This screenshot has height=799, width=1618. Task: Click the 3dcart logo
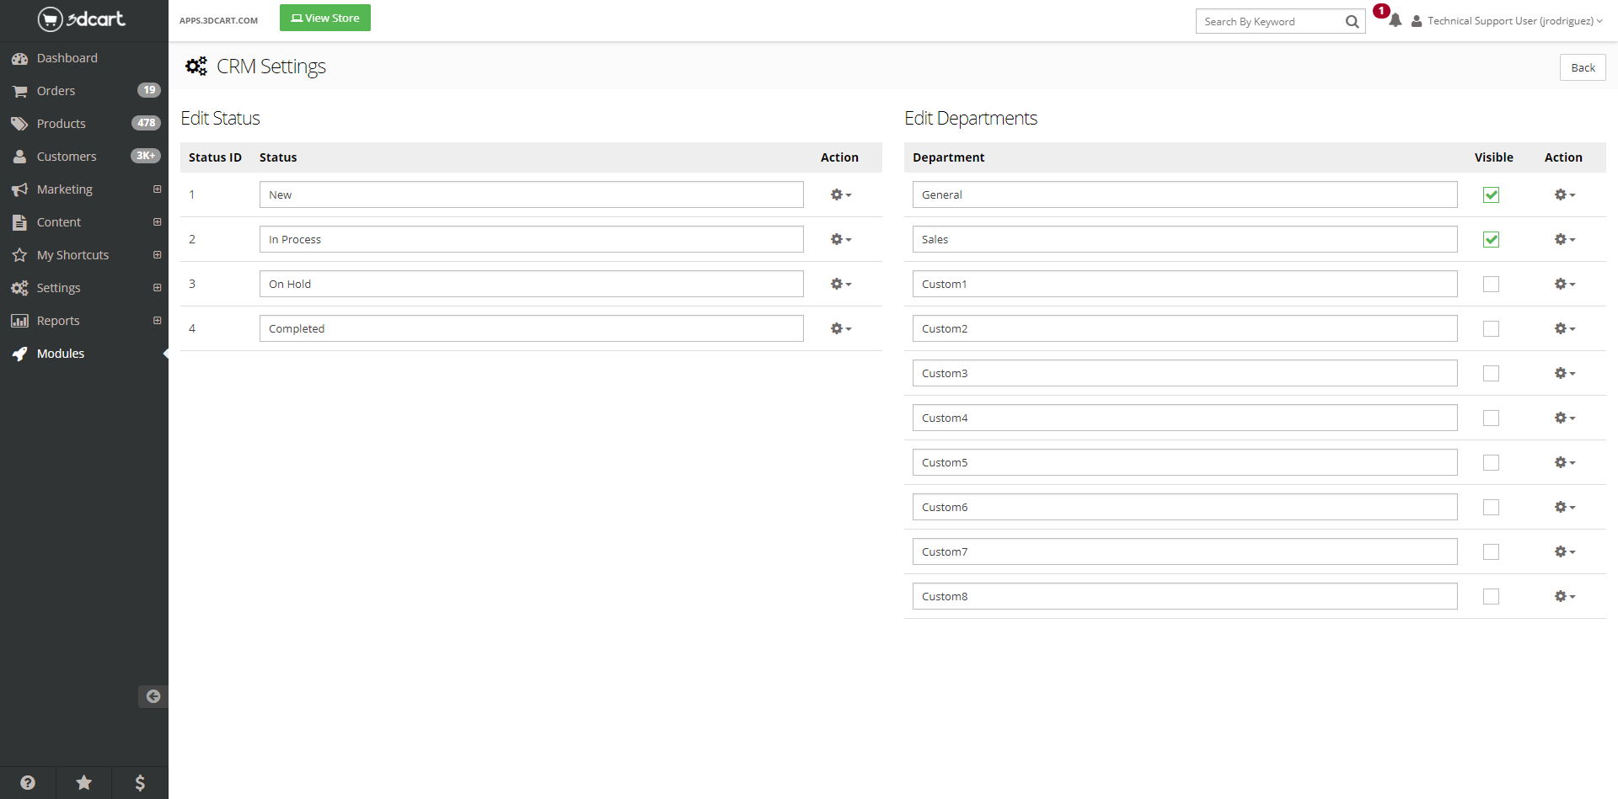click(82, 19)
